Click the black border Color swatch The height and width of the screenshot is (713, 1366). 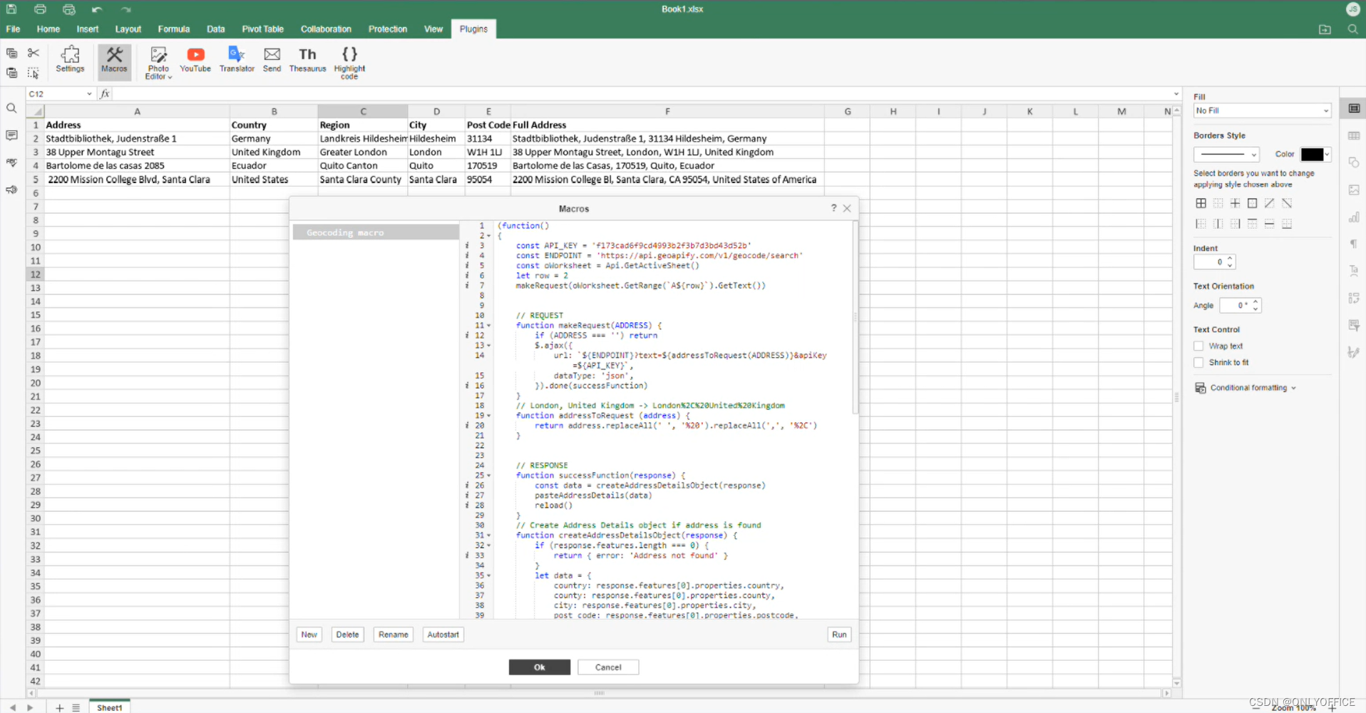pos(1312,154)
